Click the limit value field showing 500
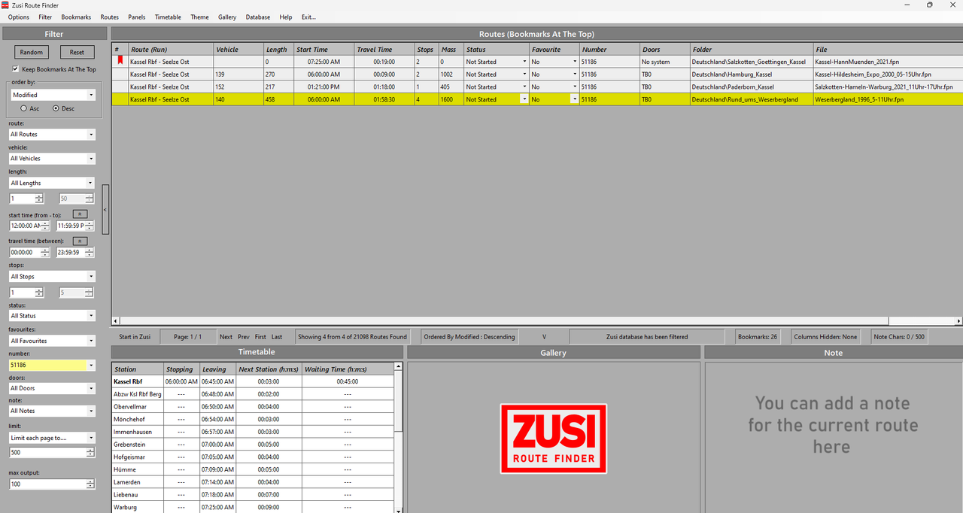Image resolution: width=963 pixels, height=513 pixels. point(48,453)
